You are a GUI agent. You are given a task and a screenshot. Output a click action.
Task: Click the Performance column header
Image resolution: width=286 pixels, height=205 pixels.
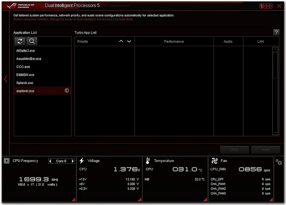click(174, 42)
